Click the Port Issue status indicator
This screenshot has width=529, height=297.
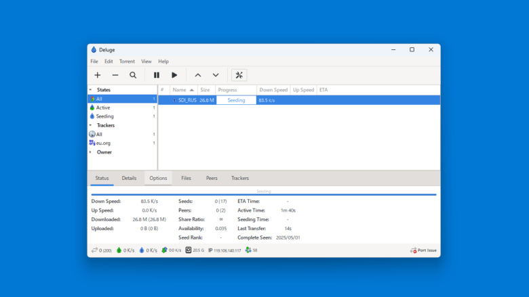(x=423, y=250)
